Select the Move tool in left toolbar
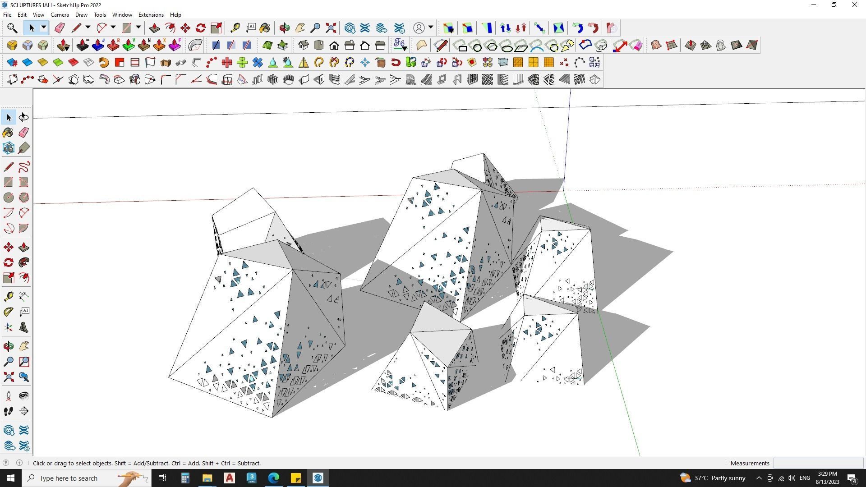The image size is (866, 487). [9, 247]
